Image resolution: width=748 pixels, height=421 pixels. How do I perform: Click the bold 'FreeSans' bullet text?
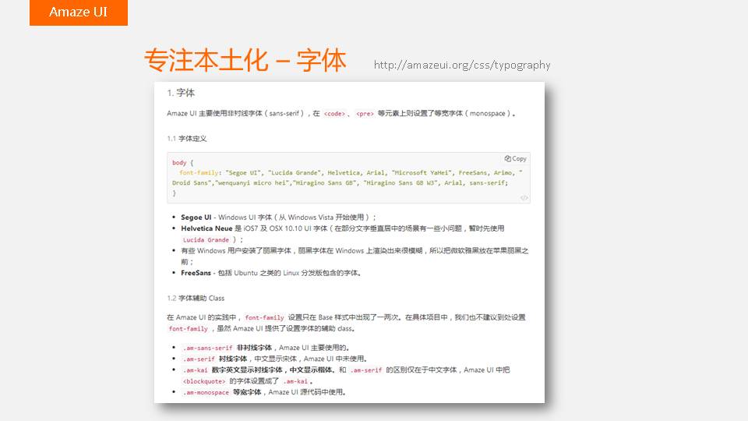tap(196, 273)
